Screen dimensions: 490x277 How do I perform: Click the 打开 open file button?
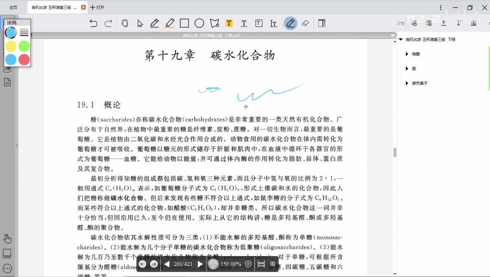[97, 7]
